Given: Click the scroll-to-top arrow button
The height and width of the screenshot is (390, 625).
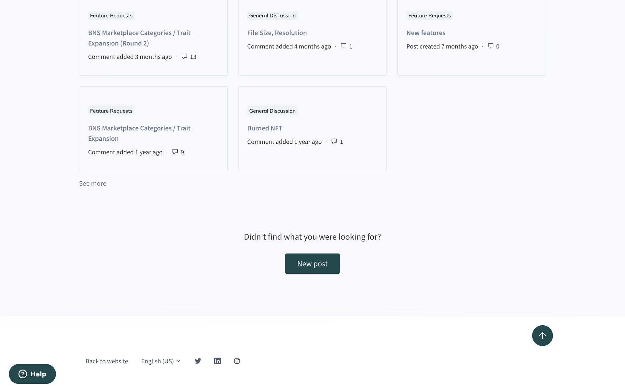Looking at the screenshot, I should point(542,335).
